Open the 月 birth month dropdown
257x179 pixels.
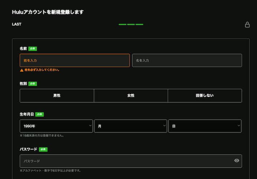tap(130, 126)
